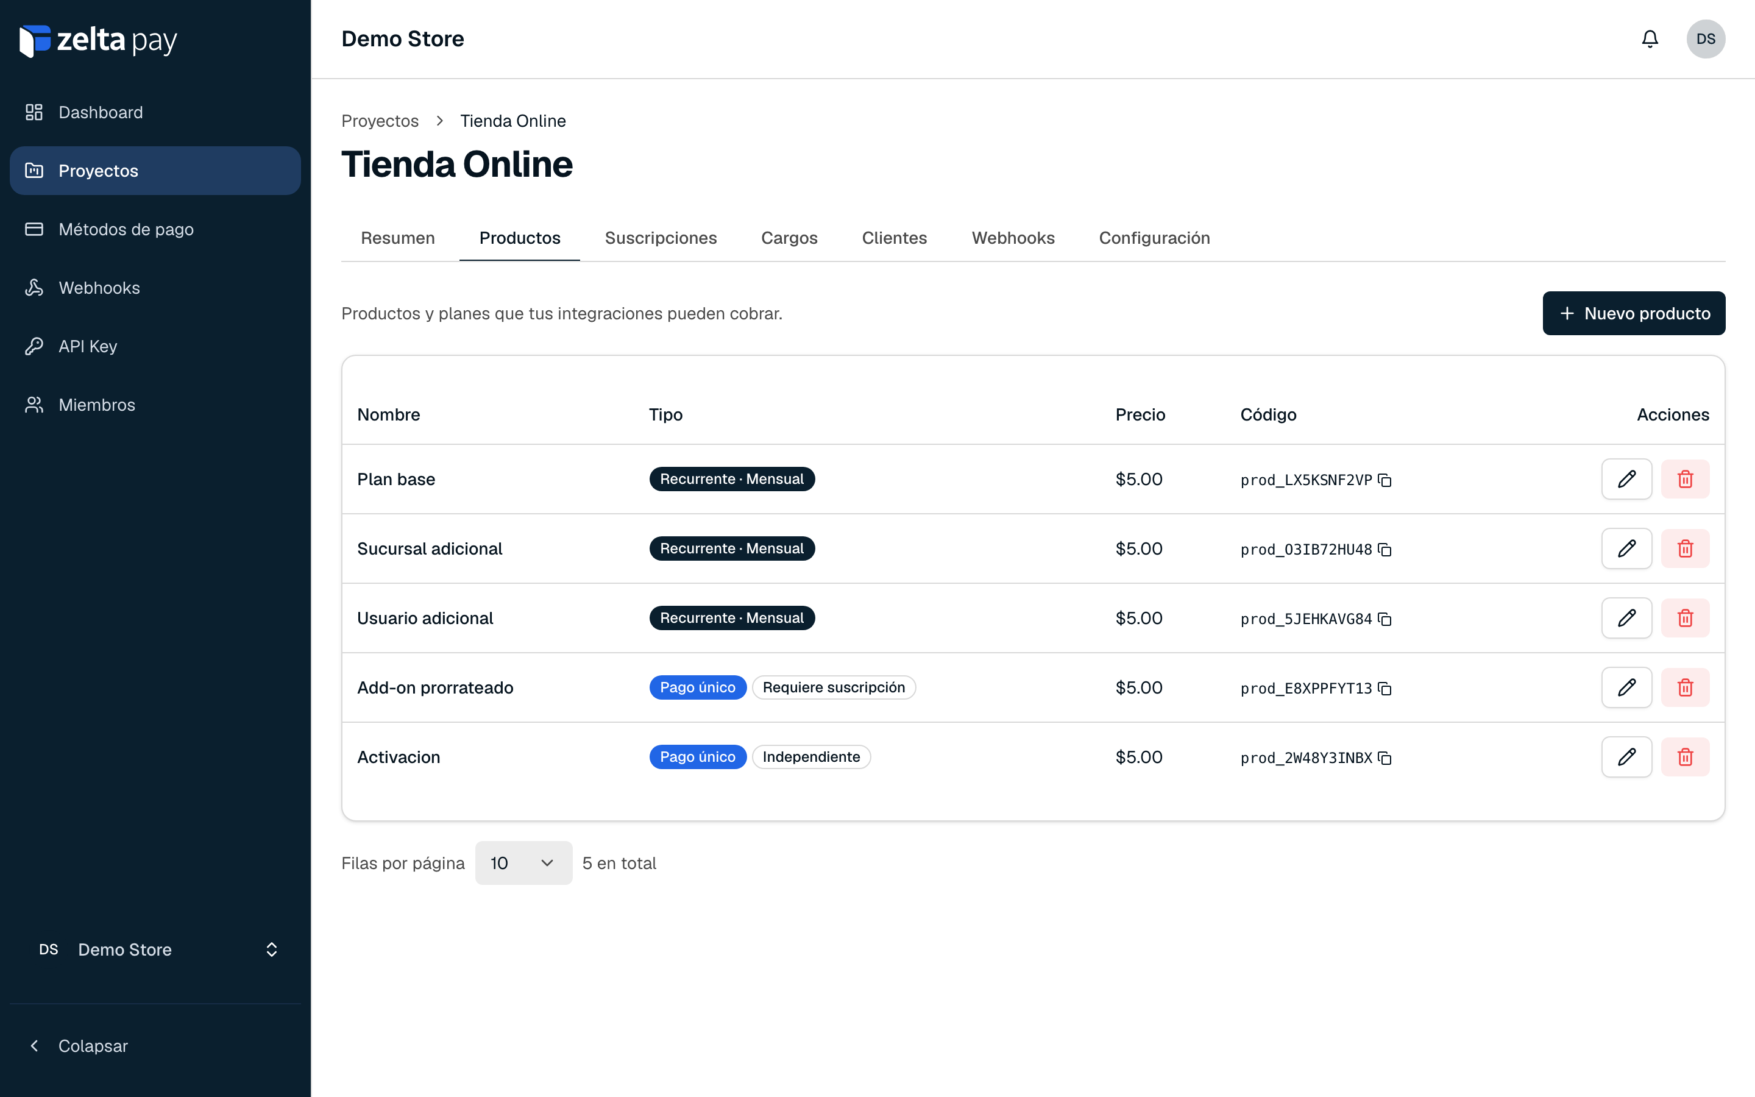
Task: Switch to the Clientes tab
Action: coord(894,238)
